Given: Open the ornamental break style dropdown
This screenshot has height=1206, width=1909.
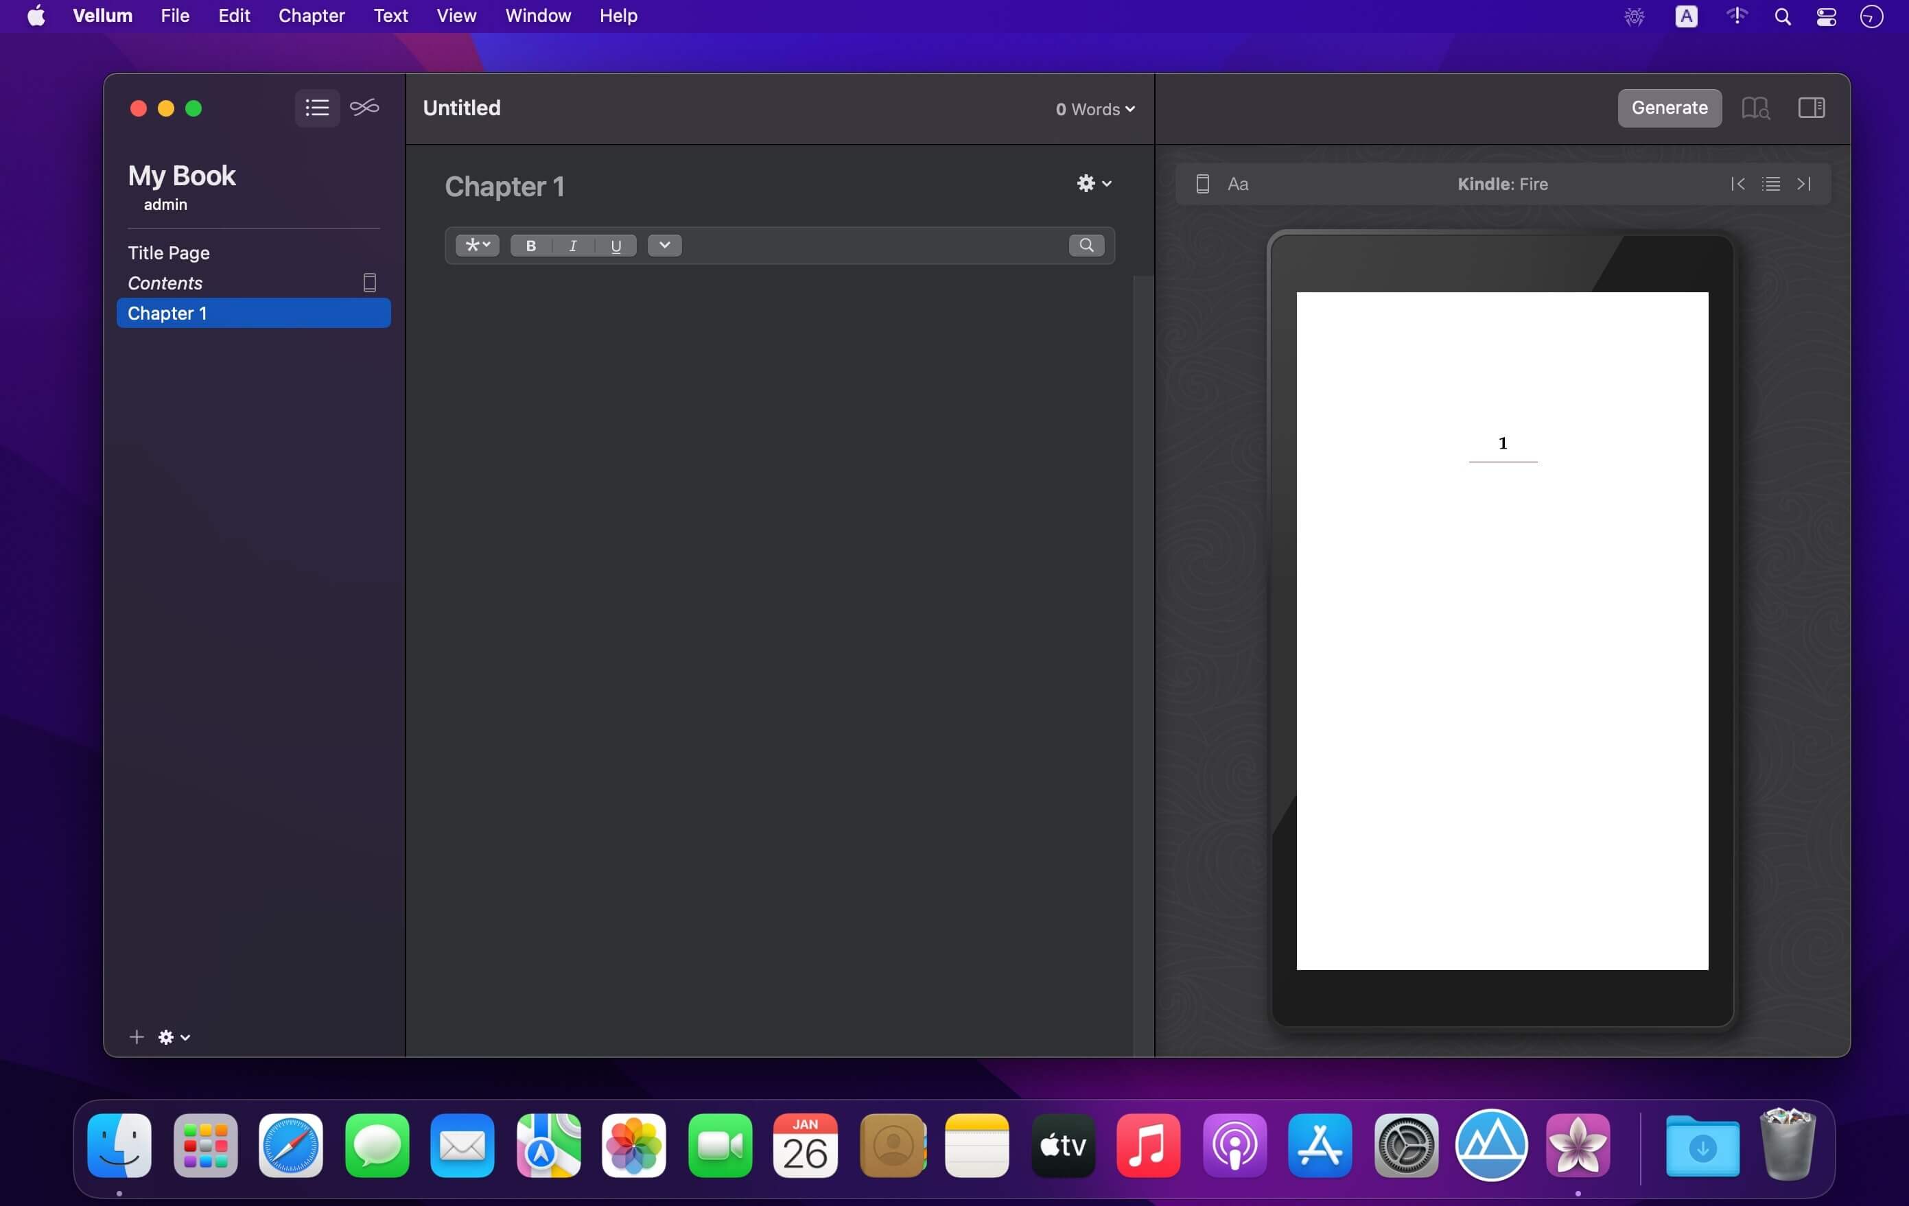Looking at the screenshot, I should point(476,246).
